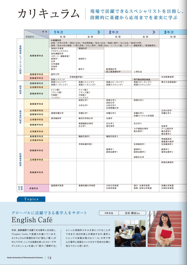Screen dimensions: 187x265
Task: Click the Topics banner label
Action: pos(31,199)
